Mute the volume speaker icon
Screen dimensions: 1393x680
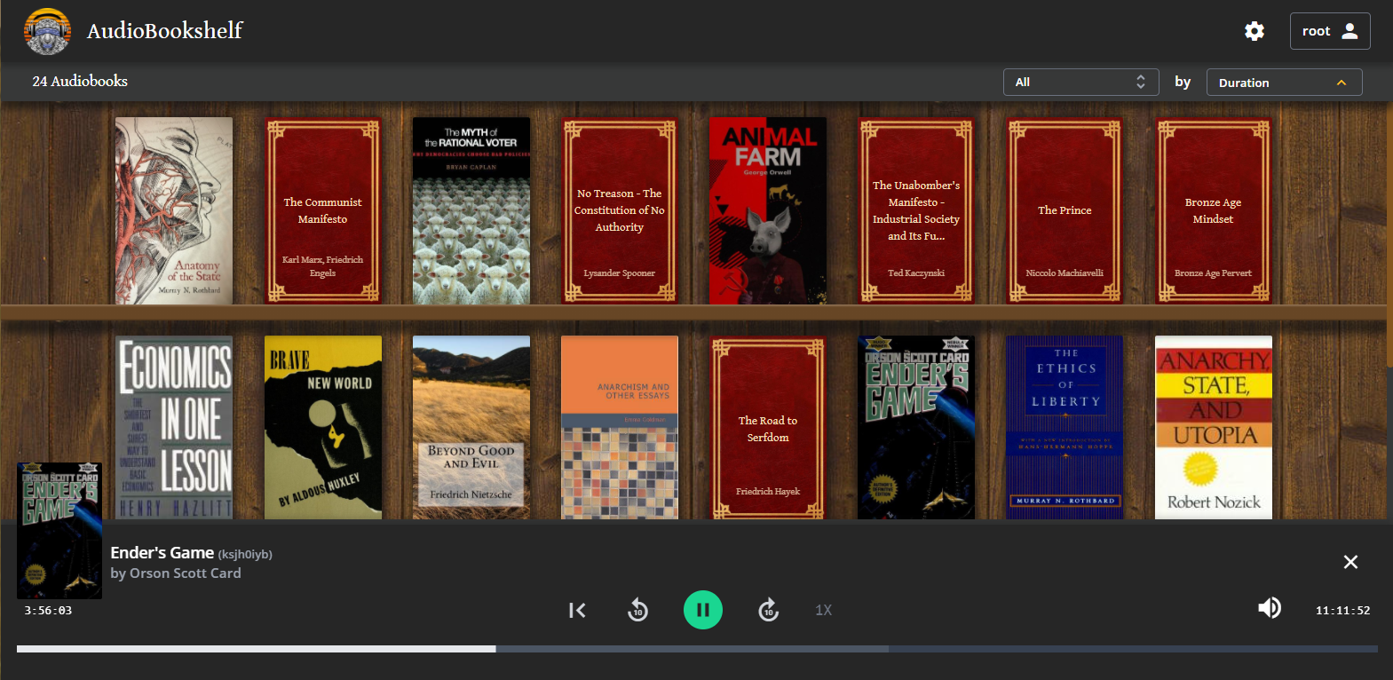[x=1269, y=608]
